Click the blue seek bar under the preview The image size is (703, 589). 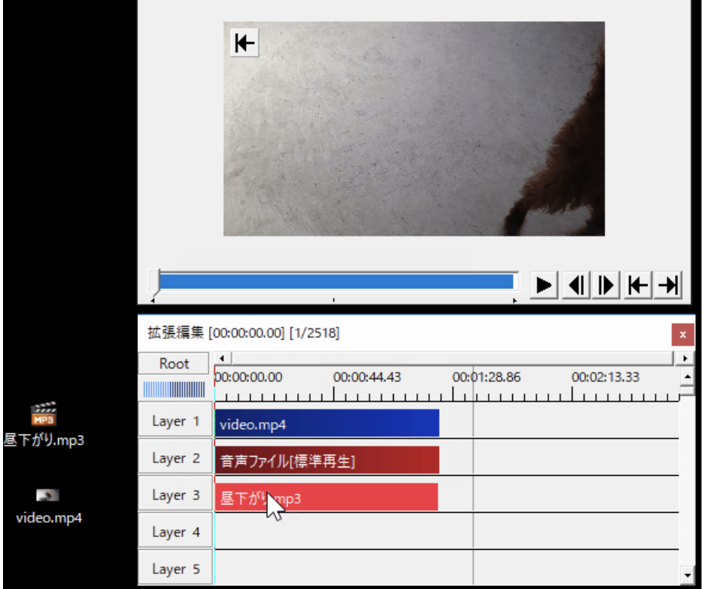coord(336,280)
